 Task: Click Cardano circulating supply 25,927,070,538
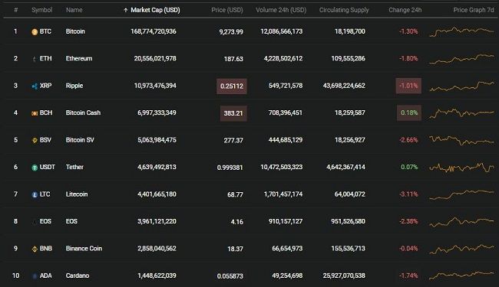tap(344, 276)
